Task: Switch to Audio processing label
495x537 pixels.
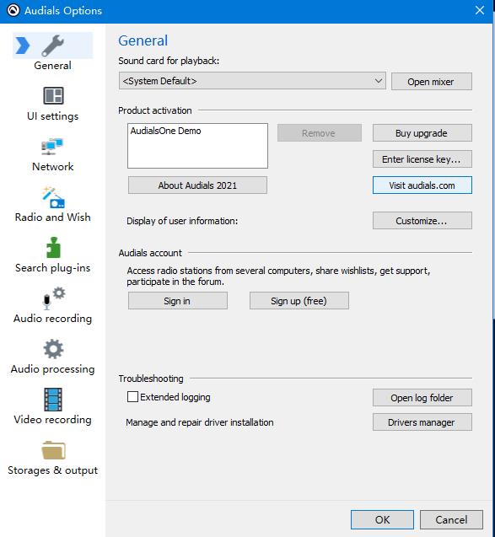Action: [x=53, y=369]
